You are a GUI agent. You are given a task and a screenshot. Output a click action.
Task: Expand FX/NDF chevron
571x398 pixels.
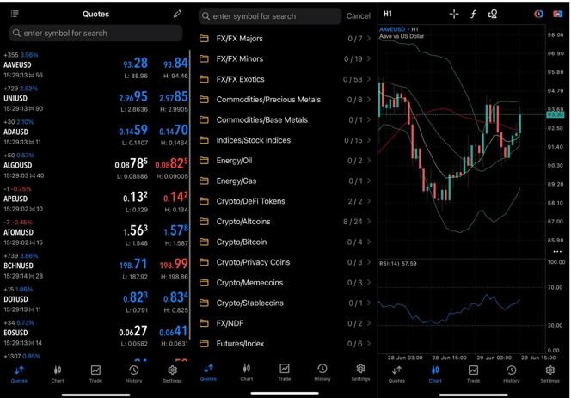(x=369, y=323)
